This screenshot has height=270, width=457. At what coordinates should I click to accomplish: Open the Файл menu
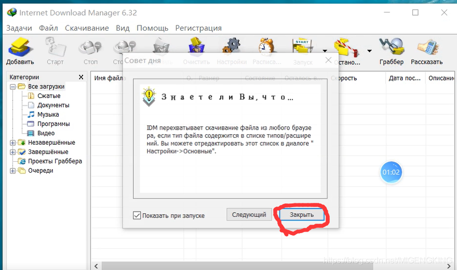(48, 28)
